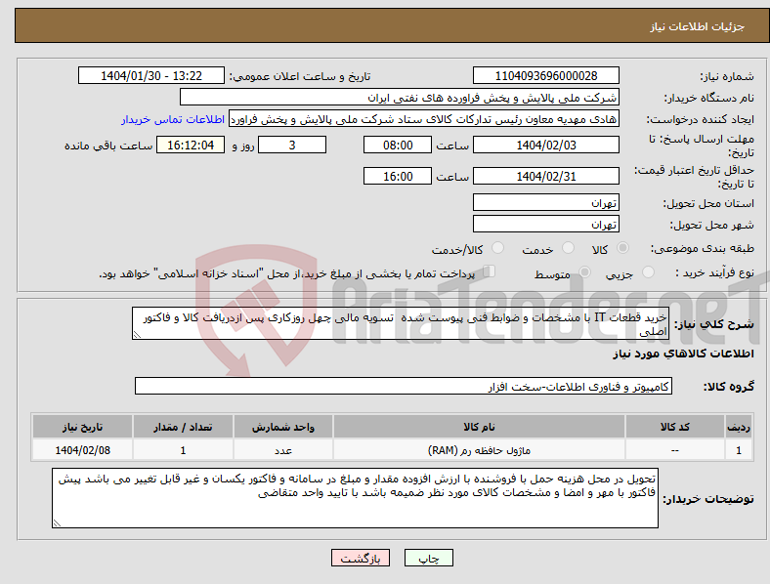Click the شماره نیاز field 1104093696000028
The width and height of the screenshot is (770, 584).
tap(546, 75)
